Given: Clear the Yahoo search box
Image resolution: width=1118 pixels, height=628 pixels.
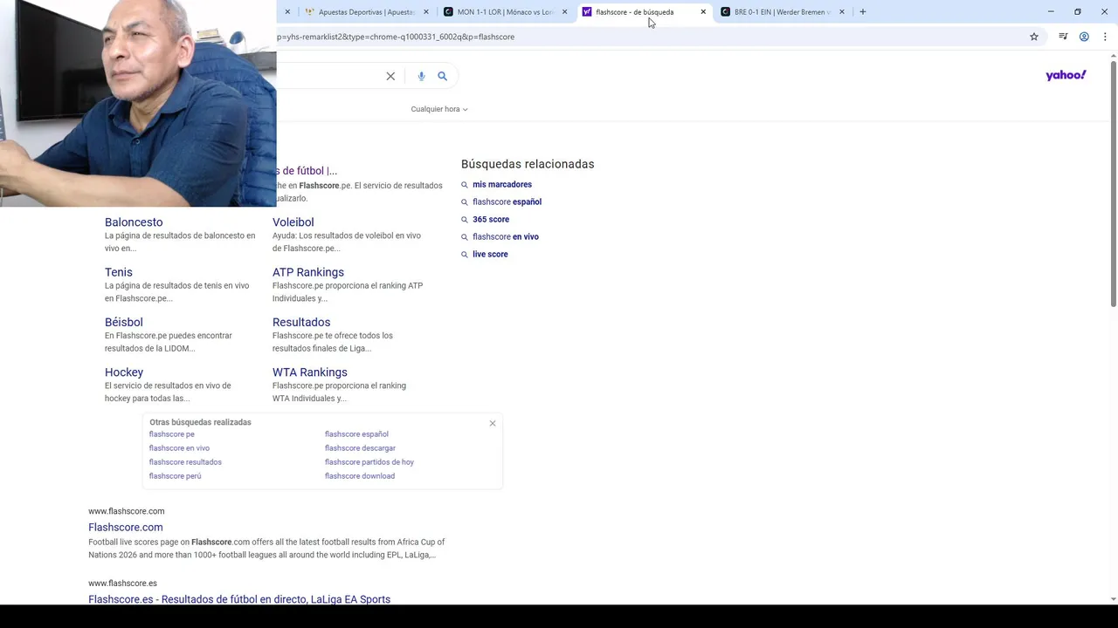Looking at the screenshot, I should 390,76.
